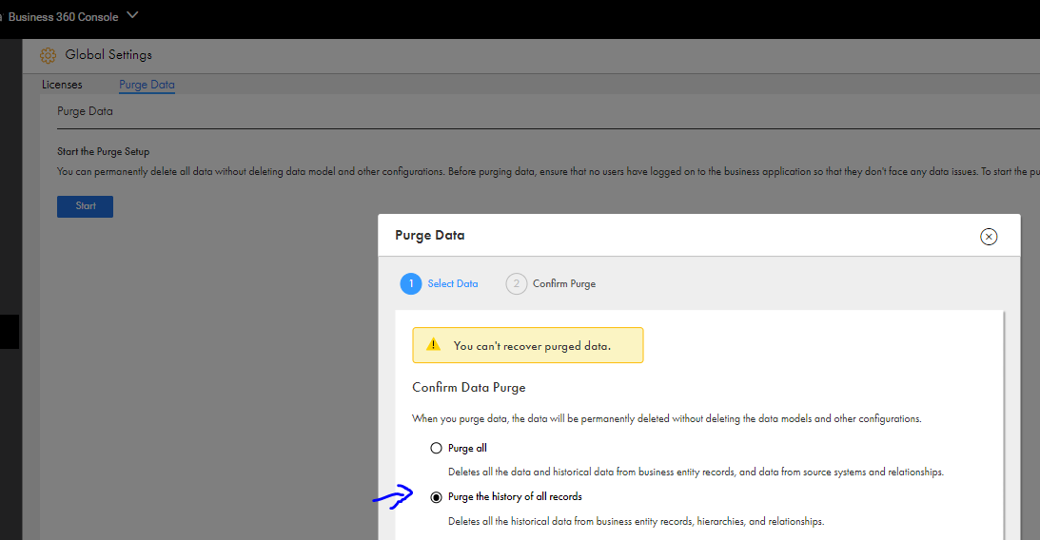This screenshot has height=540, width=1040.
Task: Close the Purge Data dialog
Action: point(989,237)
